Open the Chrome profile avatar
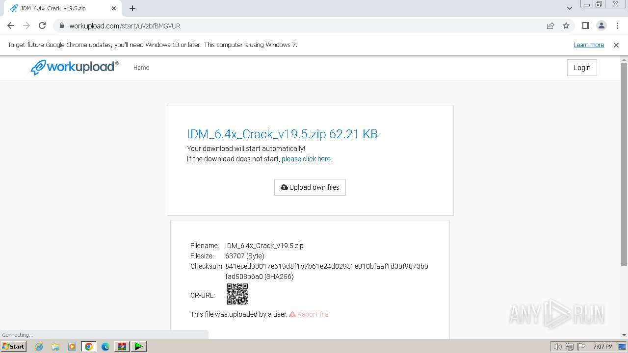This screenshot has height=353, width=628. (601, 25)
